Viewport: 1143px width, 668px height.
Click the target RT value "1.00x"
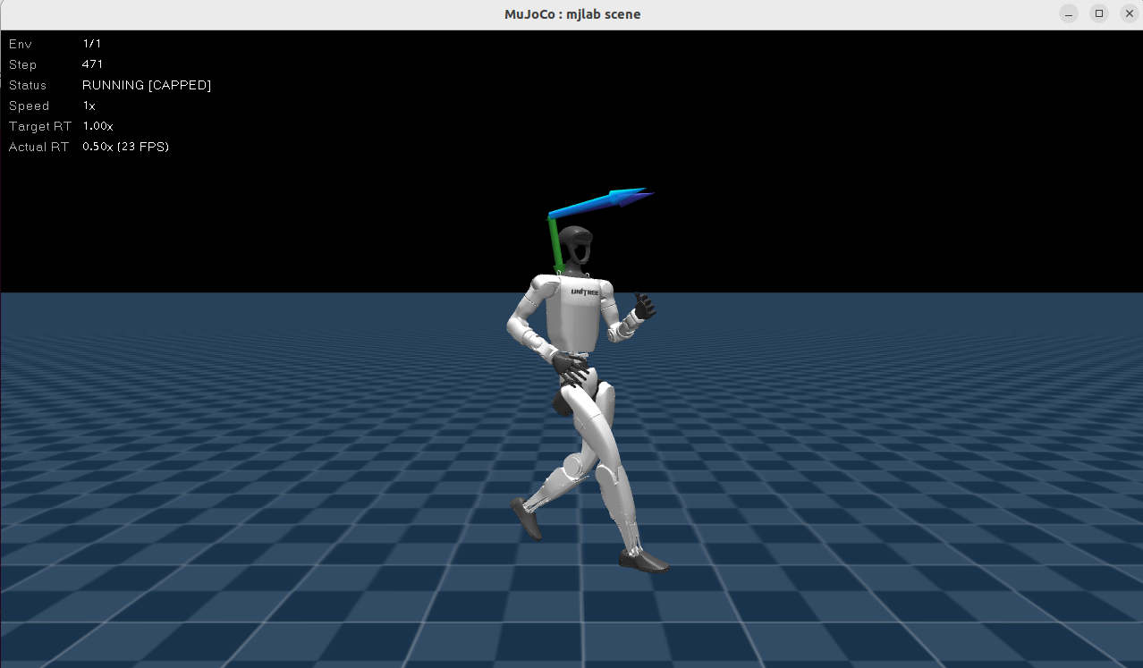pos(97,126)
